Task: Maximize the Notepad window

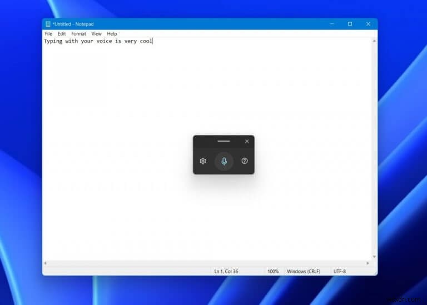Action: click(350, 24)
